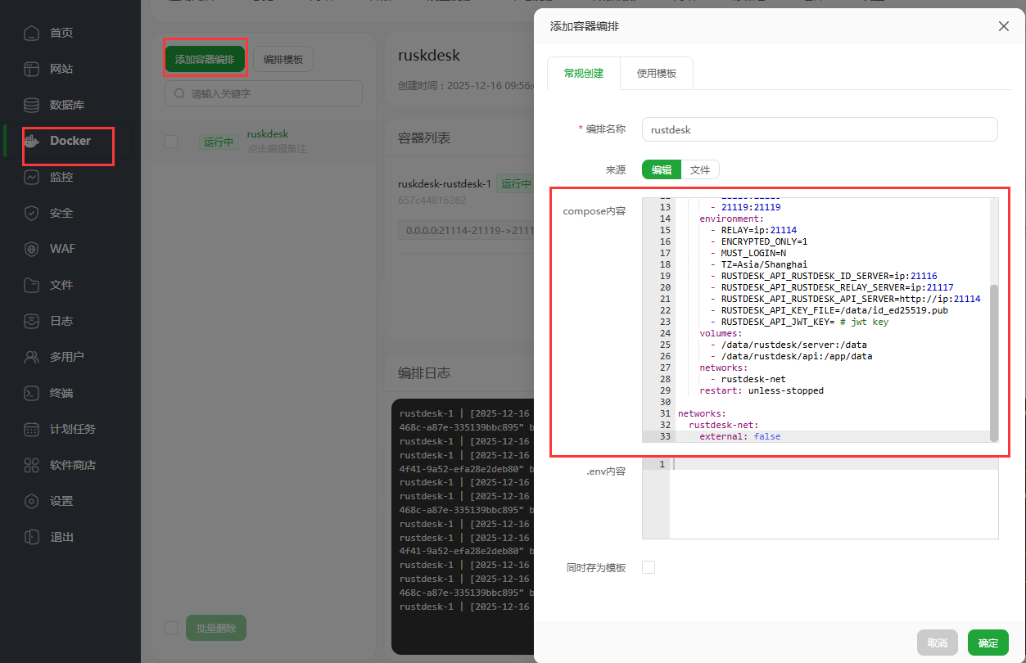Click the Security shield icon
Screen dimensions: 1026x663
[x=31, y=213]
